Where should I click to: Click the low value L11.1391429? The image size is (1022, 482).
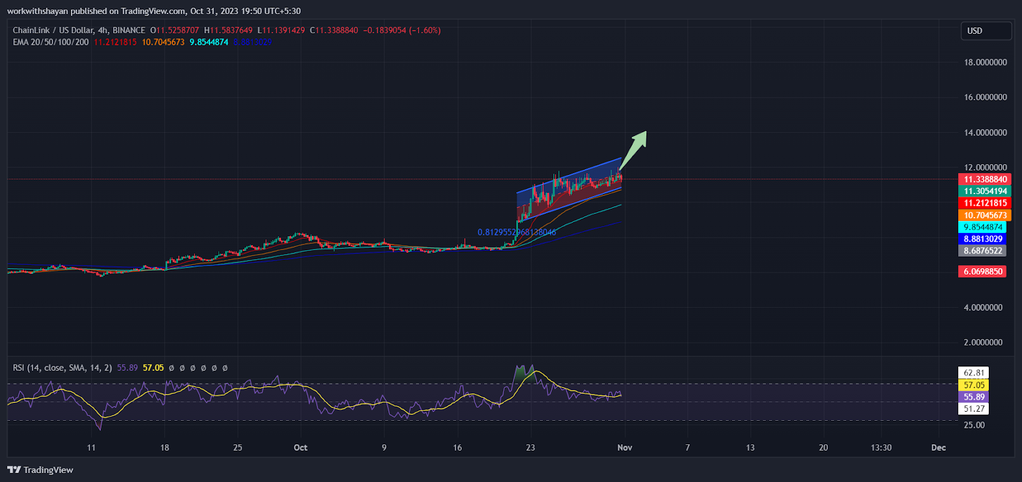tap(281, 30)
